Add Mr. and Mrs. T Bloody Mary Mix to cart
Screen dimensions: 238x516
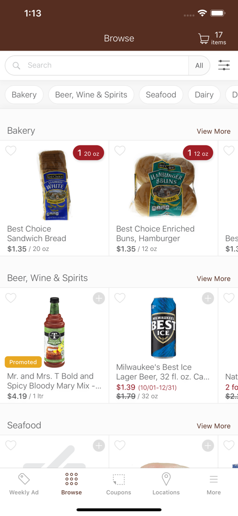point(99,298)
